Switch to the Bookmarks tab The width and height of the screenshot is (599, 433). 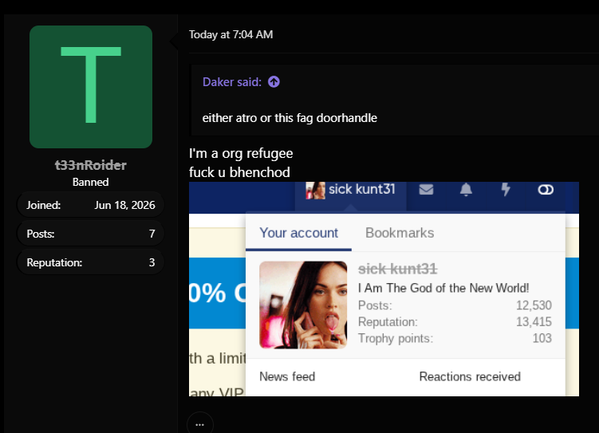click(x=400, y=233)
